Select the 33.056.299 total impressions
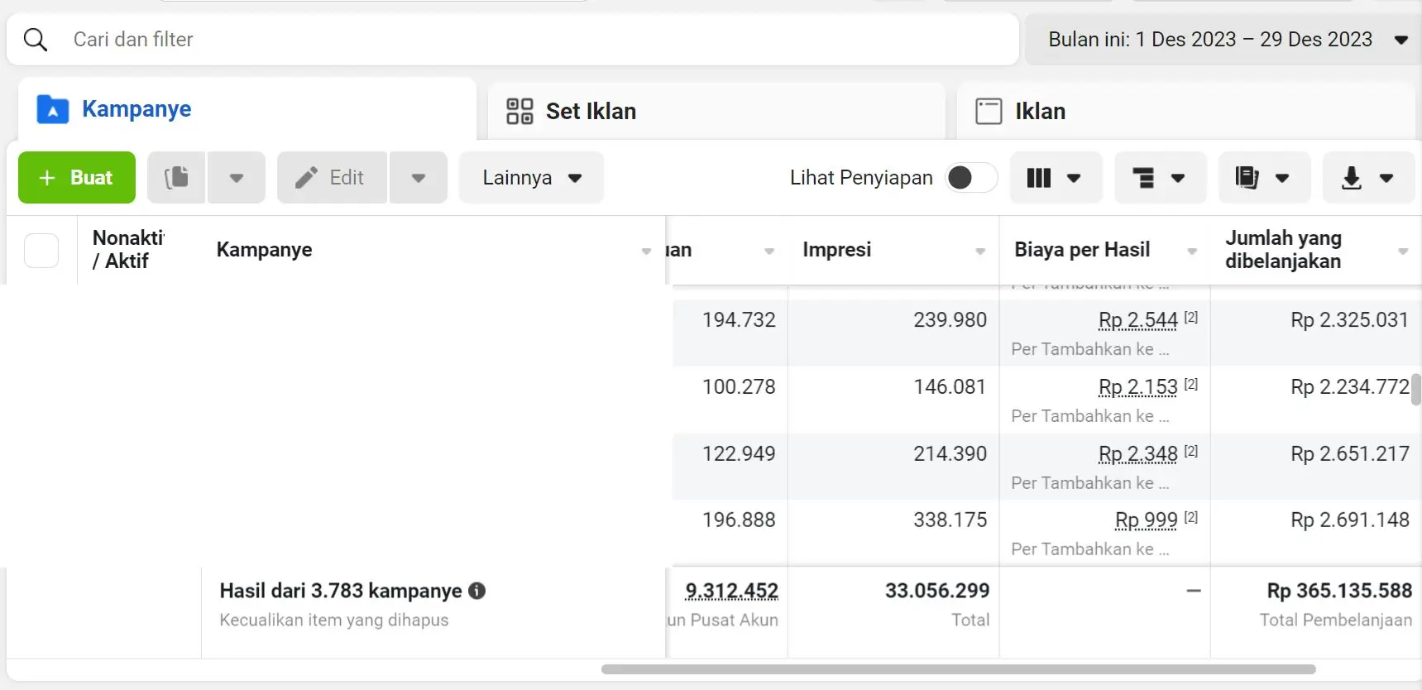 coord(937,591)
